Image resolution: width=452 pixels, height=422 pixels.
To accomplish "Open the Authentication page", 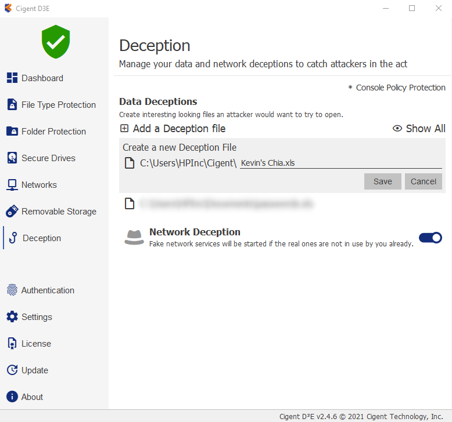I will [x=48, y=290].
